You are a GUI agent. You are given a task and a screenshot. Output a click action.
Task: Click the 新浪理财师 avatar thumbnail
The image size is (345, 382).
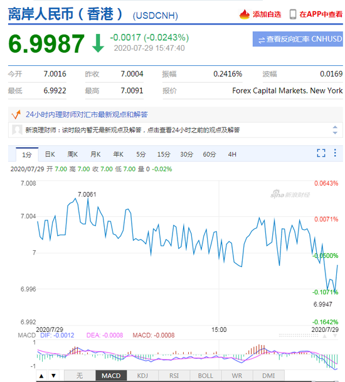click(17, 130)
